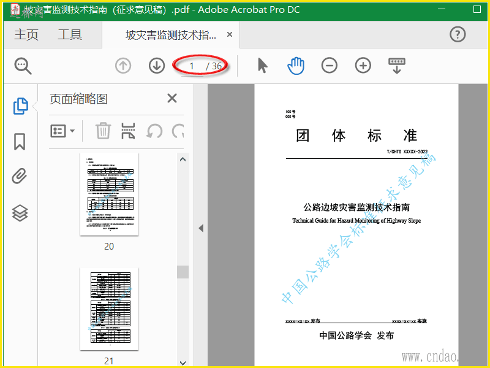
Task: Switch to the 主页 tab
Action: point(26,34)
